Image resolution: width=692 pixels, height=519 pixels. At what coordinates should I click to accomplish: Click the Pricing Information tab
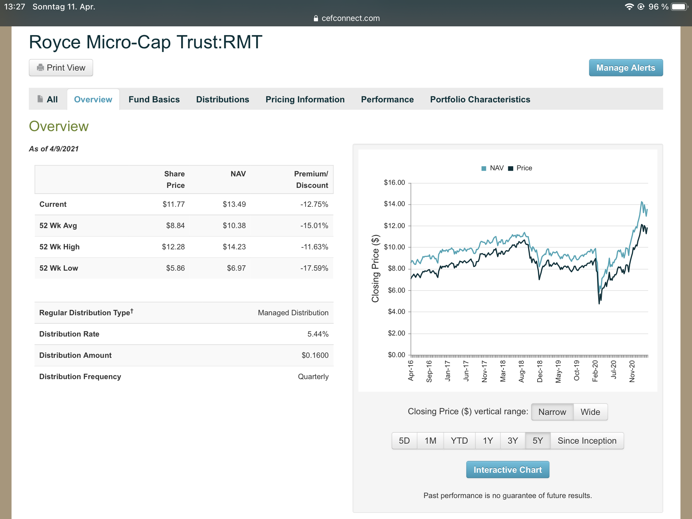coord(305,99)
